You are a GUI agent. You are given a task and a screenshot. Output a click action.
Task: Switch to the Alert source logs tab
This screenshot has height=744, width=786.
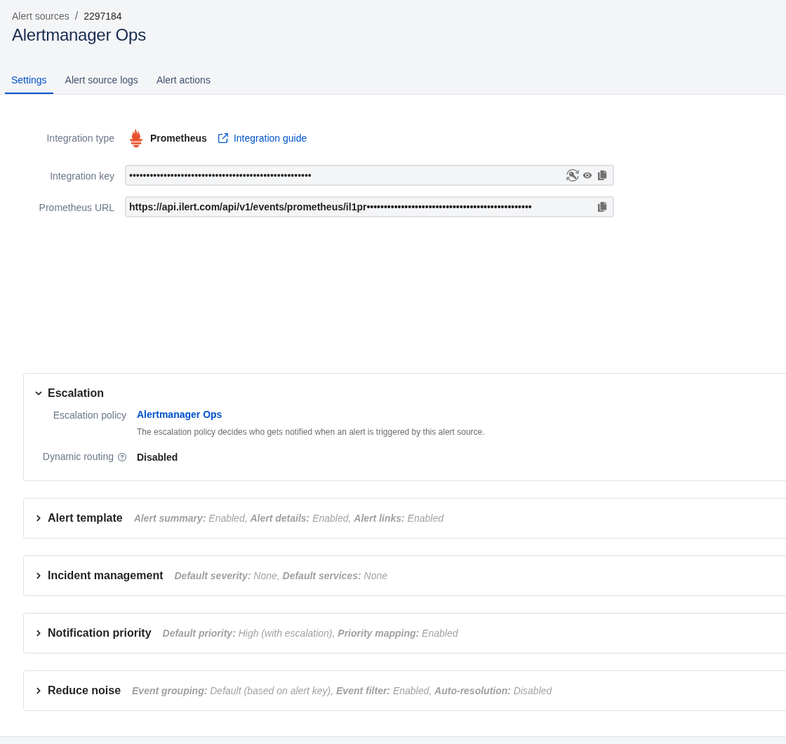click(101, 80)
